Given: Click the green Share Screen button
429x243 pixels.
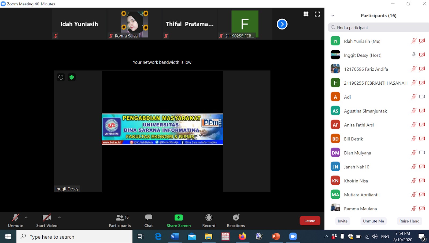Looking at the screenshot, I should click(179, 220).
